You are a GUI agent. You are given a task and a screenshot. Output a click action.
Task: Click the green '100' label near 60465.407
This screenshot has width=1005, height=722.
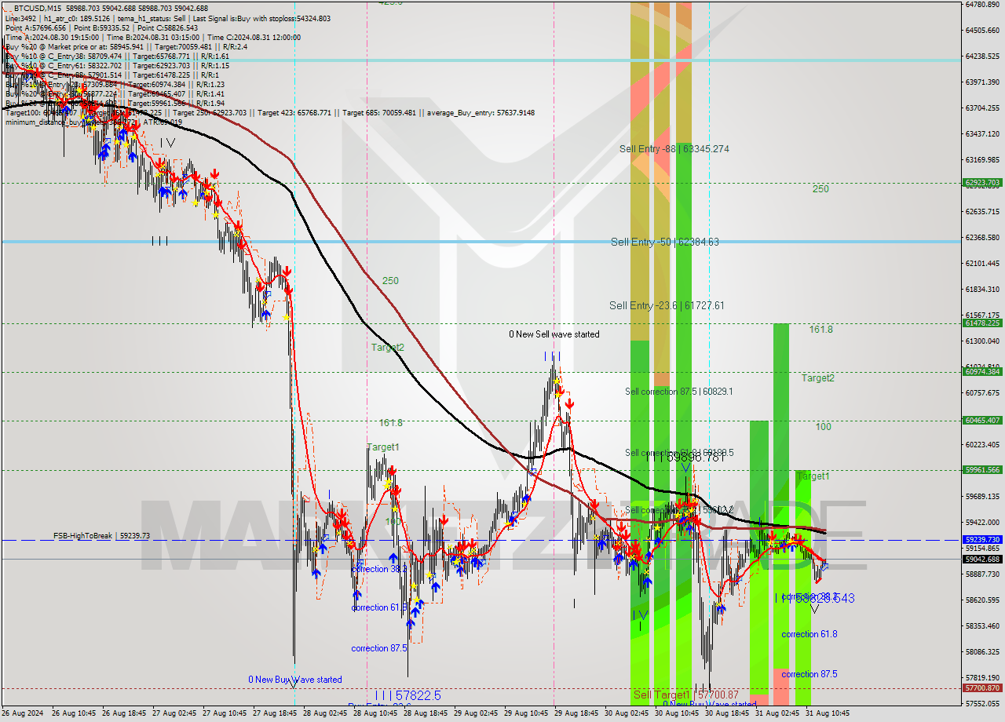pyautogui.click(x=823, y=427)
